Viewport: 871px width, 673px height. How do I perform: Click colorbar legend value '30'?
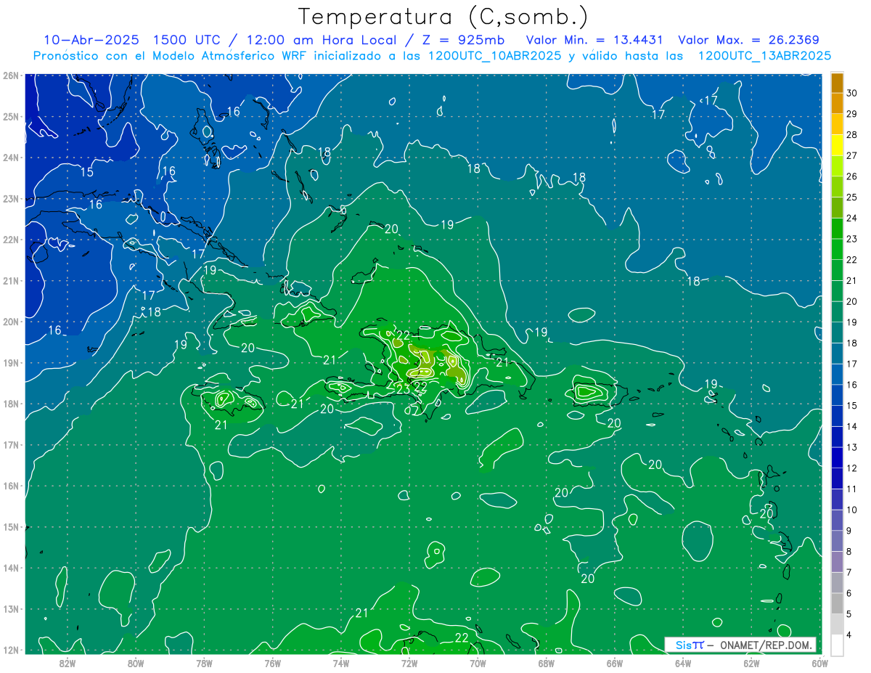click(852, 93)
